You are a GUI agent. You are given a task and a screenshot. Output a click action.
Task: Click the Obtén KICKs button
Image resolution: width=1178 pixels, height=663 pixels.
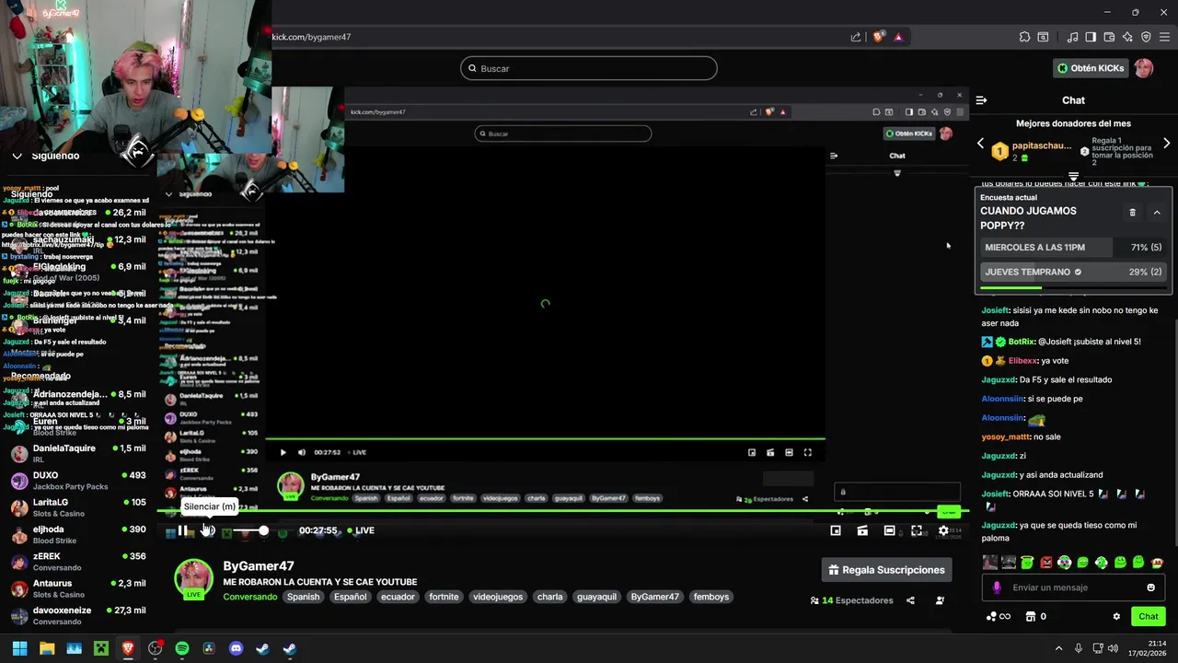pos(1091,68)
